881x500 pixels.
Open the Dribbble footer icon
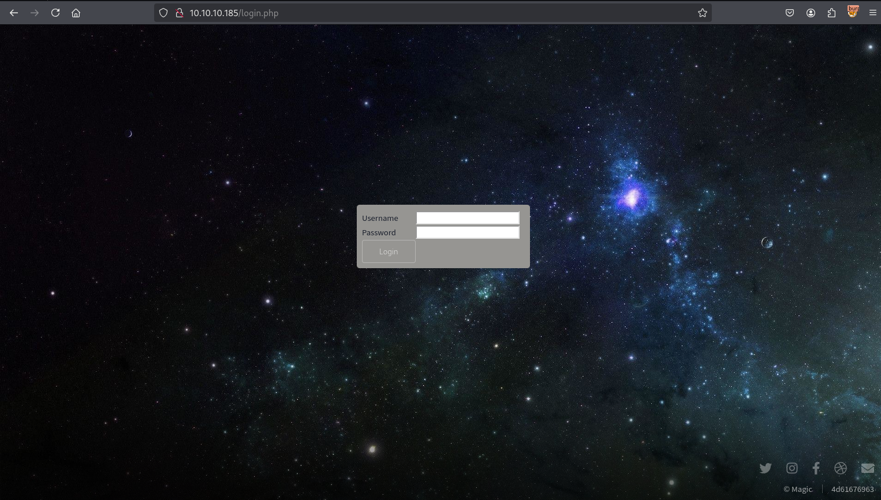841,468
